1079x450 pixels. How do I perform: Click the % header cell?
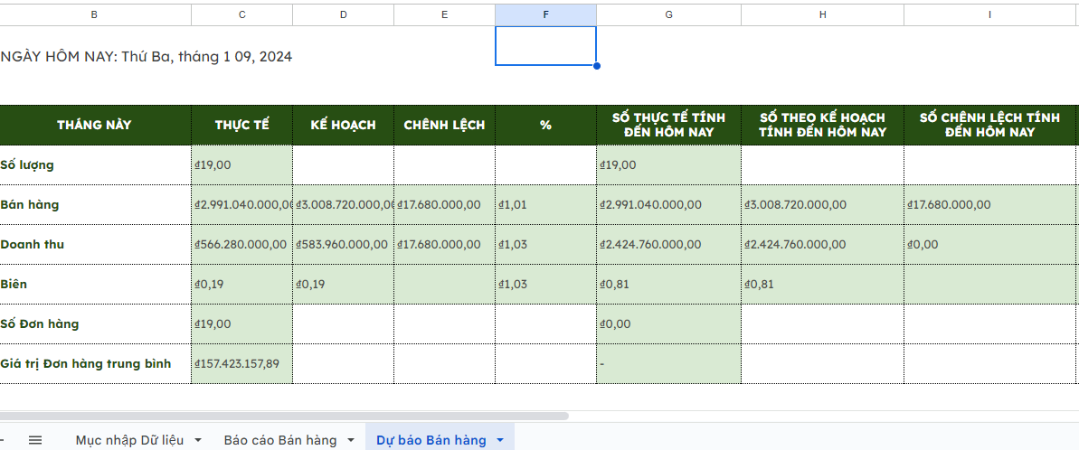tap(545, 125)
